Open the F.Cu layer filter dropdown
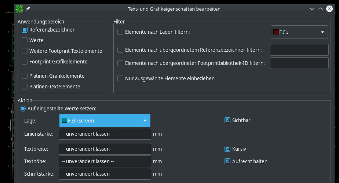 click(x=299, y=32)
